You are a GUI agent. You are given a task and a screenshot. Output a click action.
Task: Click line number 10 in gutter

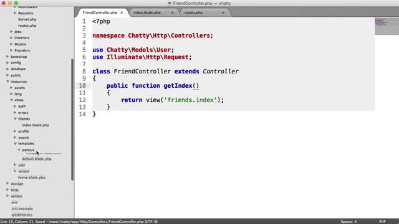pos(82,86)
